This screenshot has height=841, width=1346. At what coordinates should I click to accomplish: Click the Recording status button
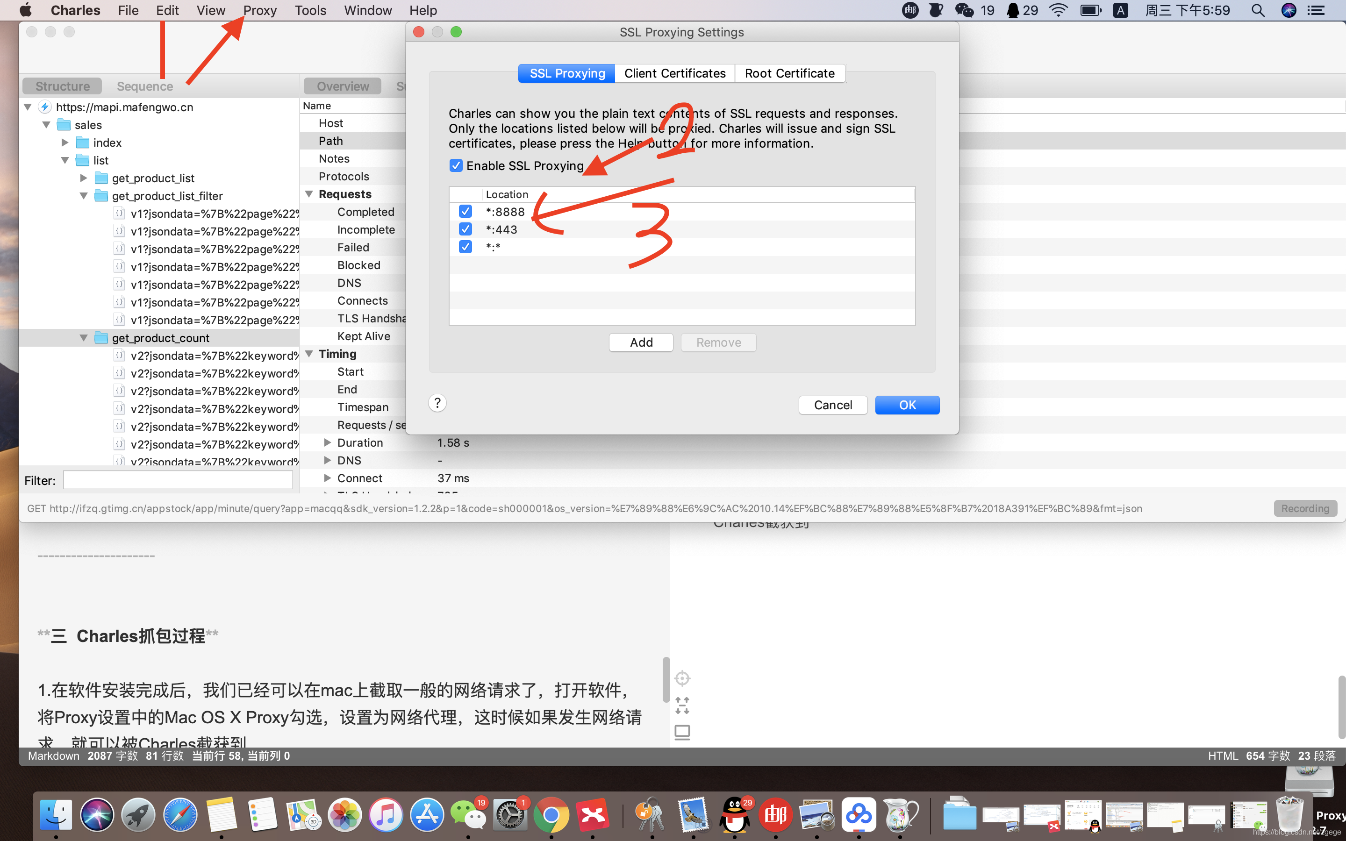click(1305, 508)
